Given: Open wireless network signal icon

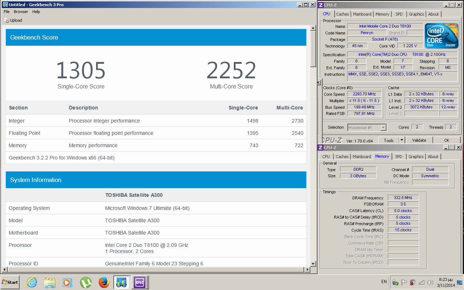Looking at the screenshot, I should (421, 282).
